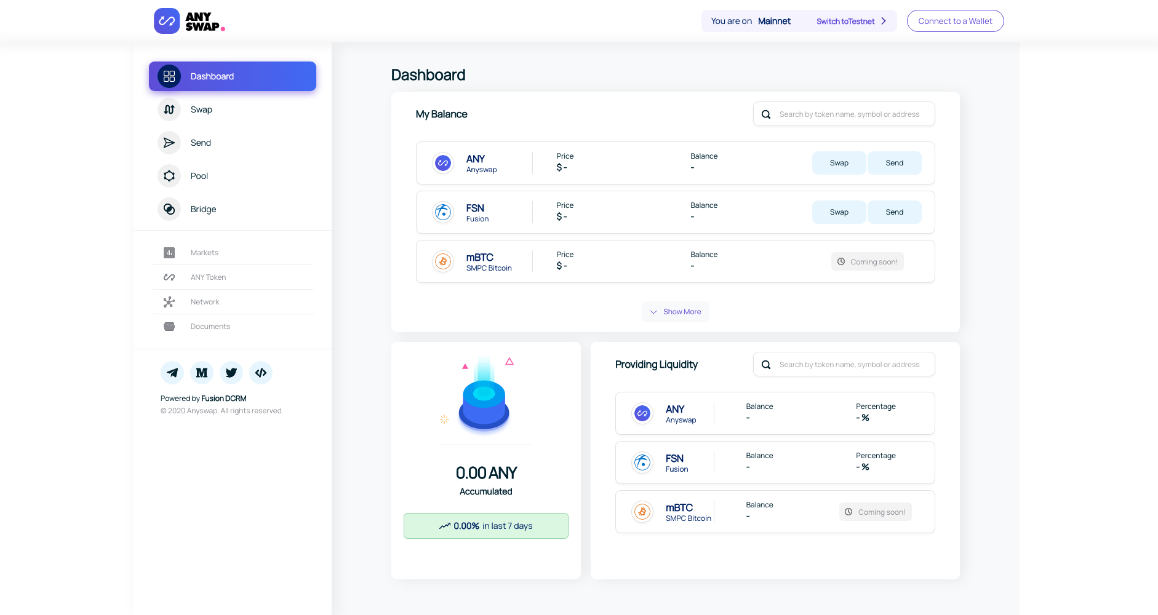Click the mBTC logo in Providing Liquidity
The height and width of the screenshot is (615, 1158).
(642, 512)
